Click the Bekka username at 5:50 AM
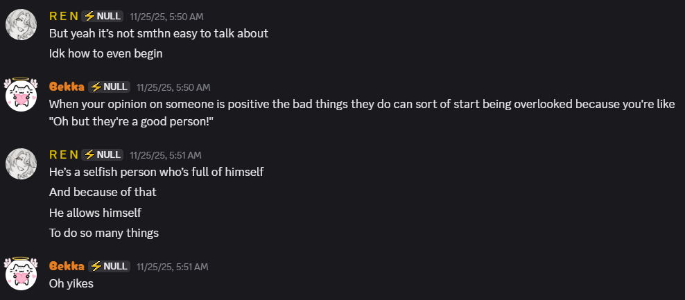This screenshot has width=685, height=300. [x=67, y=87]
